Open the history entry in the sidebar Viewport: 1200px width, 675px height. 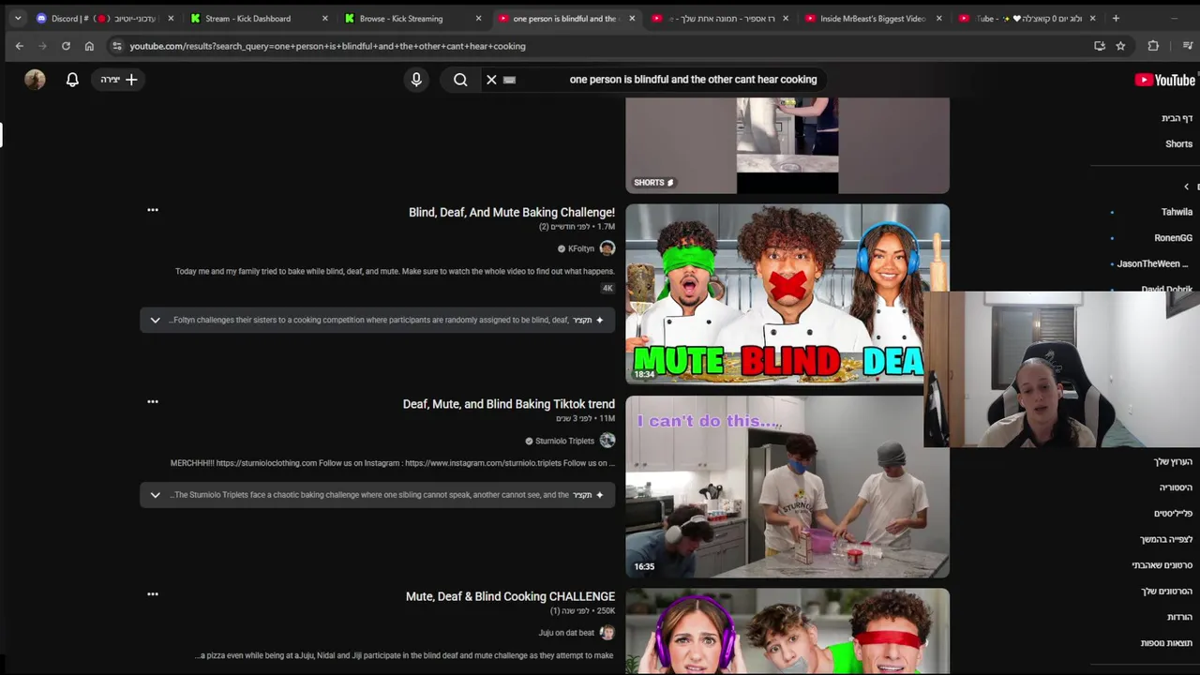(x=1176, y=487)
